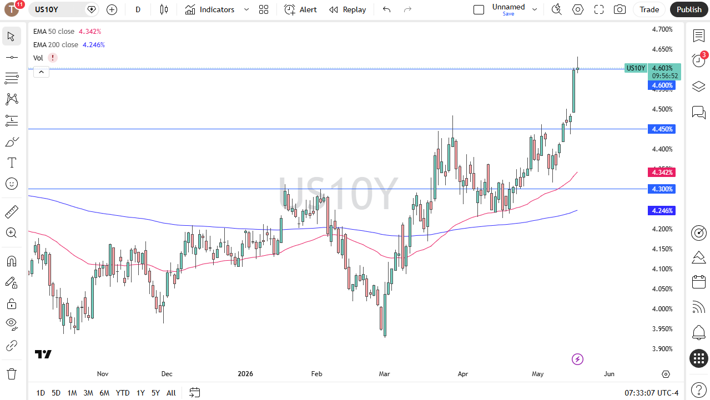Switch to 5Y time range
This screenshot has width=710, height=400.
click(x=155, y=393)
